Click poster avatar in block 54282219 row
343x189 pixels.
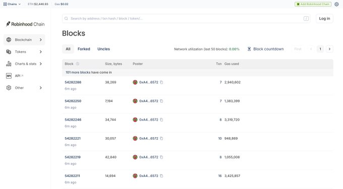(x=135, y=157)
